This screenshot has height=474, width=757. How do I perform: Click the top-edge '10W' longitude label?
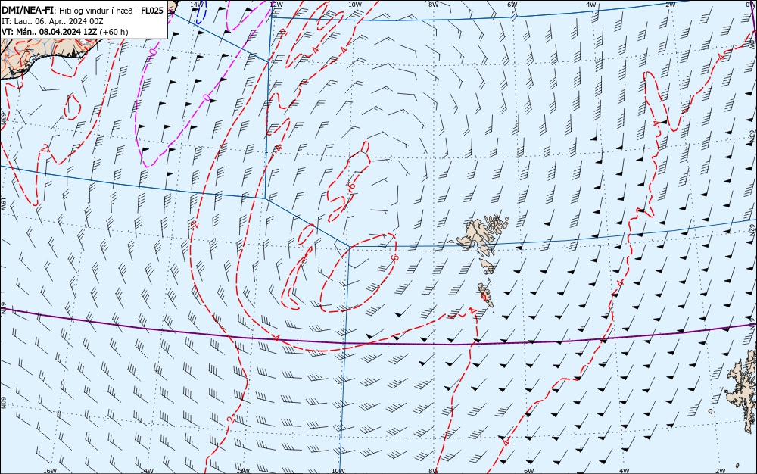coord(354,4)
